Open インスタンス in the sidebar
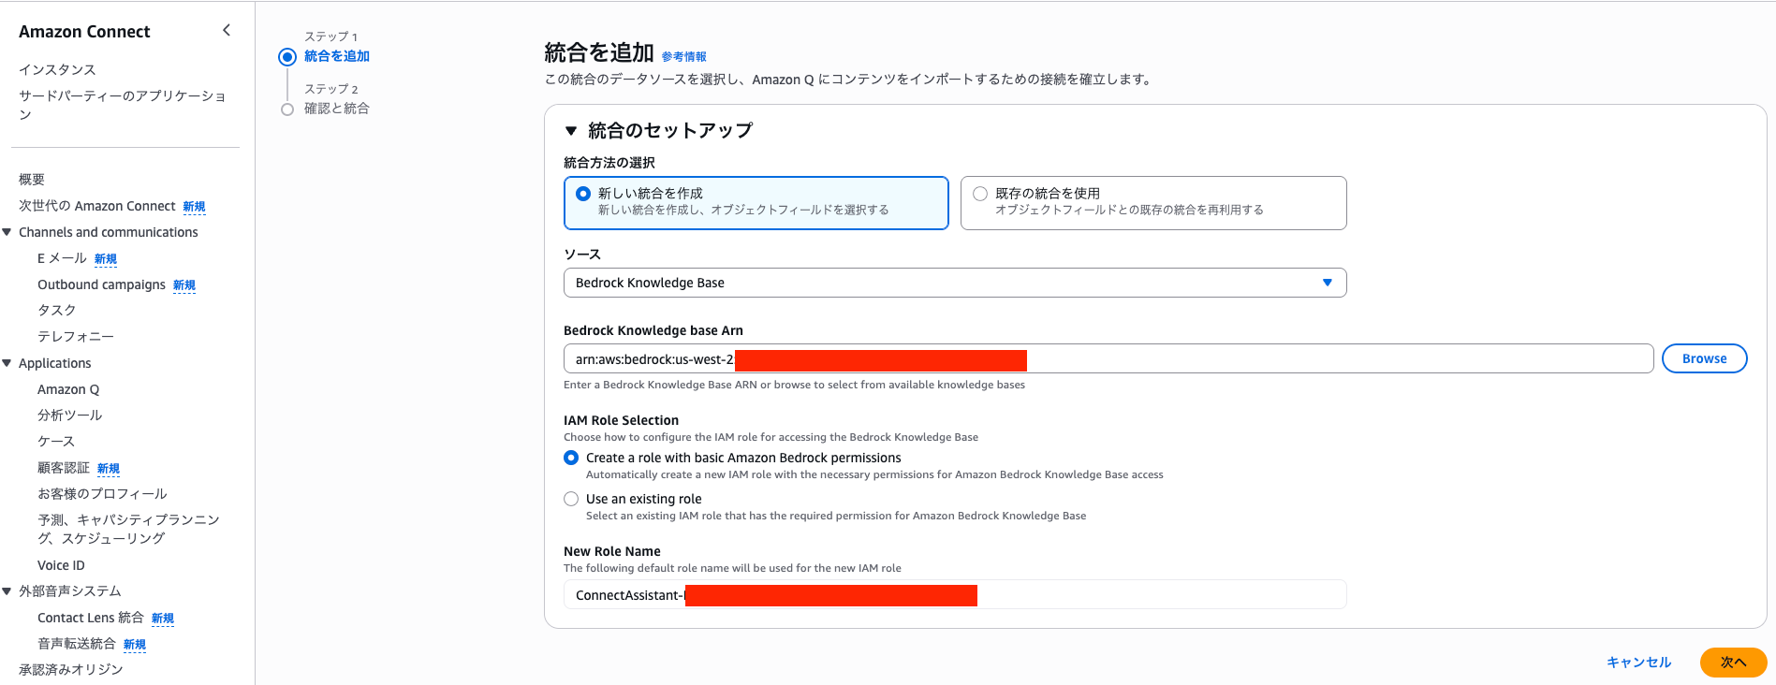Image resolution: width=1776 pixels, height=685 pixels. [56, 69]
